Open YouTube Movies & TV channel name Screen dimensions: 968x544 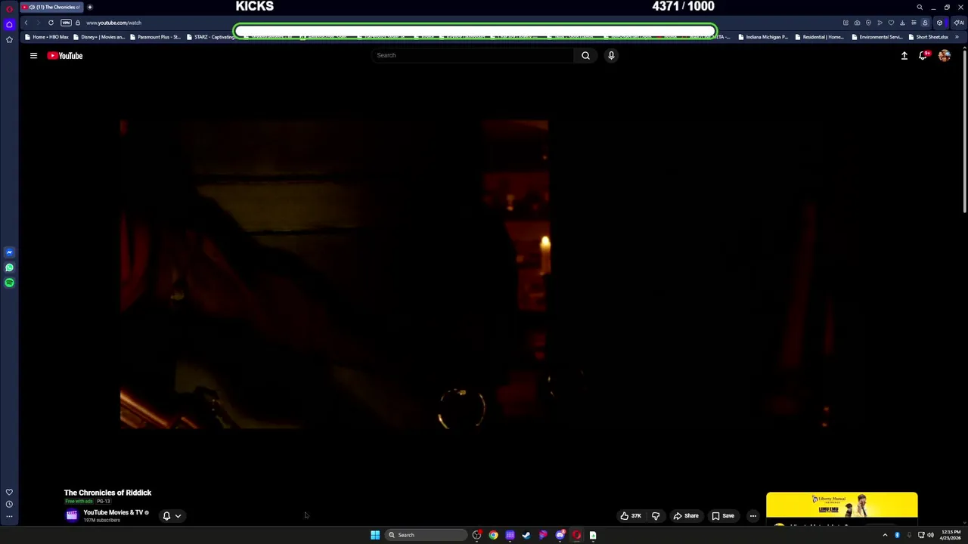[113, 512]
